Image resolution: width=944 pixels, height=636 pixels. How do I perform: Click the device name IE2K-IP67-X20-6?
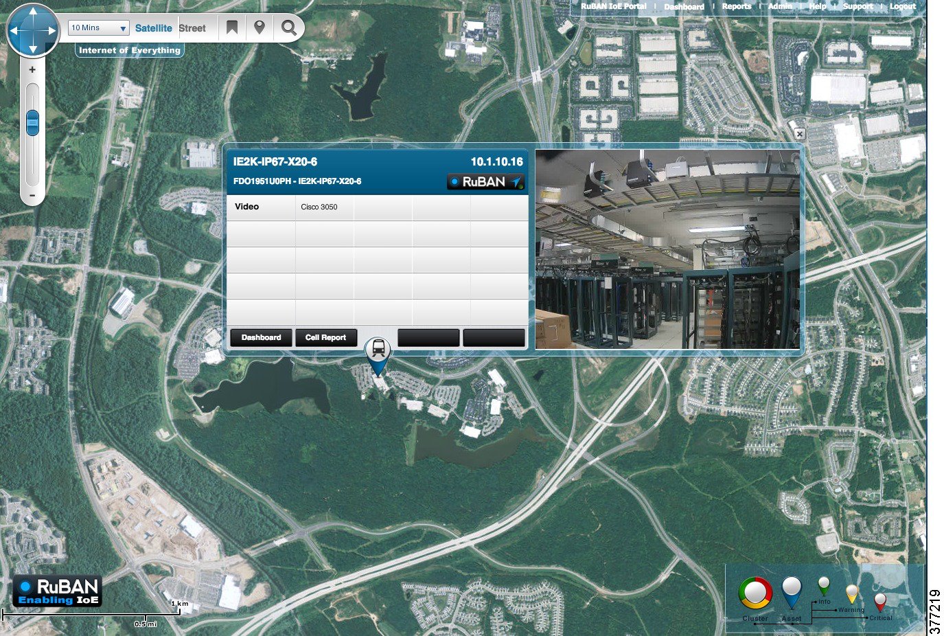tap(275, 162)
